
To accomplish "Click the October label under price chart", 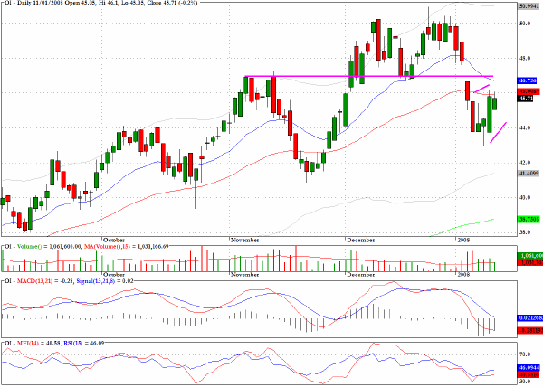I will 114,240.
